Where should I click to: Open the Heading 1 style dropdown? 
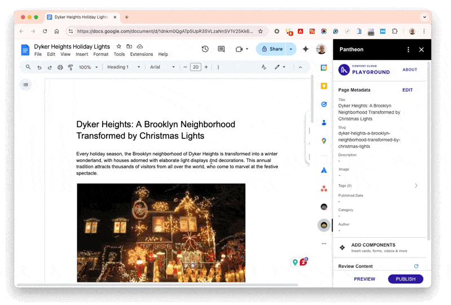point(121,67)
